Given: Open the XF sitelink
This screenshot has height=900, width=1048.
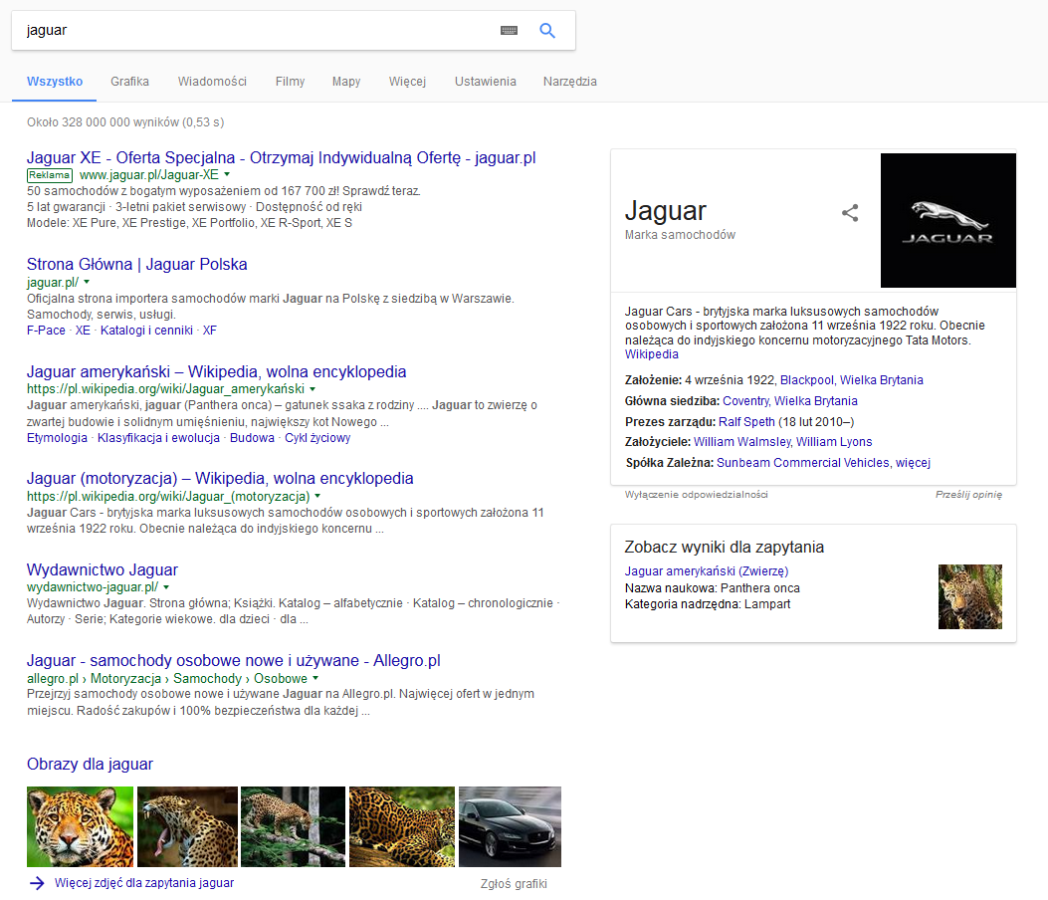Looking at the screenshot, I should point(210,331).
